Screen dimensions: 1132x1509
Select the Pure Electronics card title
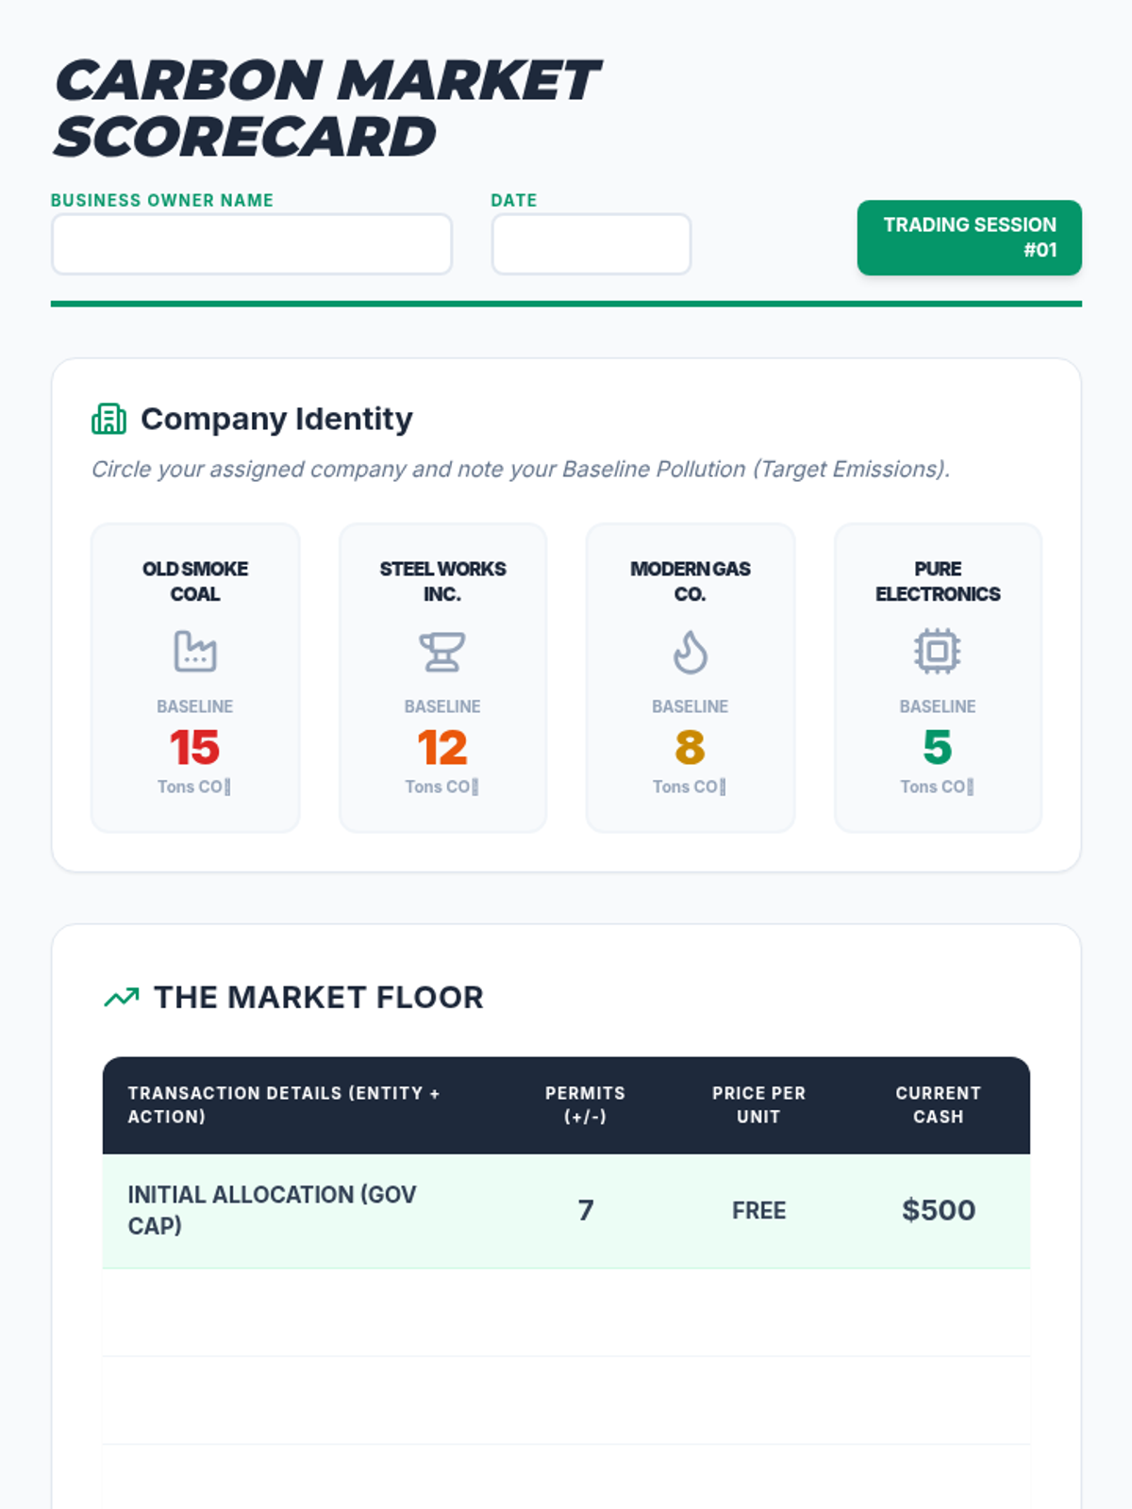coord(938,581)
